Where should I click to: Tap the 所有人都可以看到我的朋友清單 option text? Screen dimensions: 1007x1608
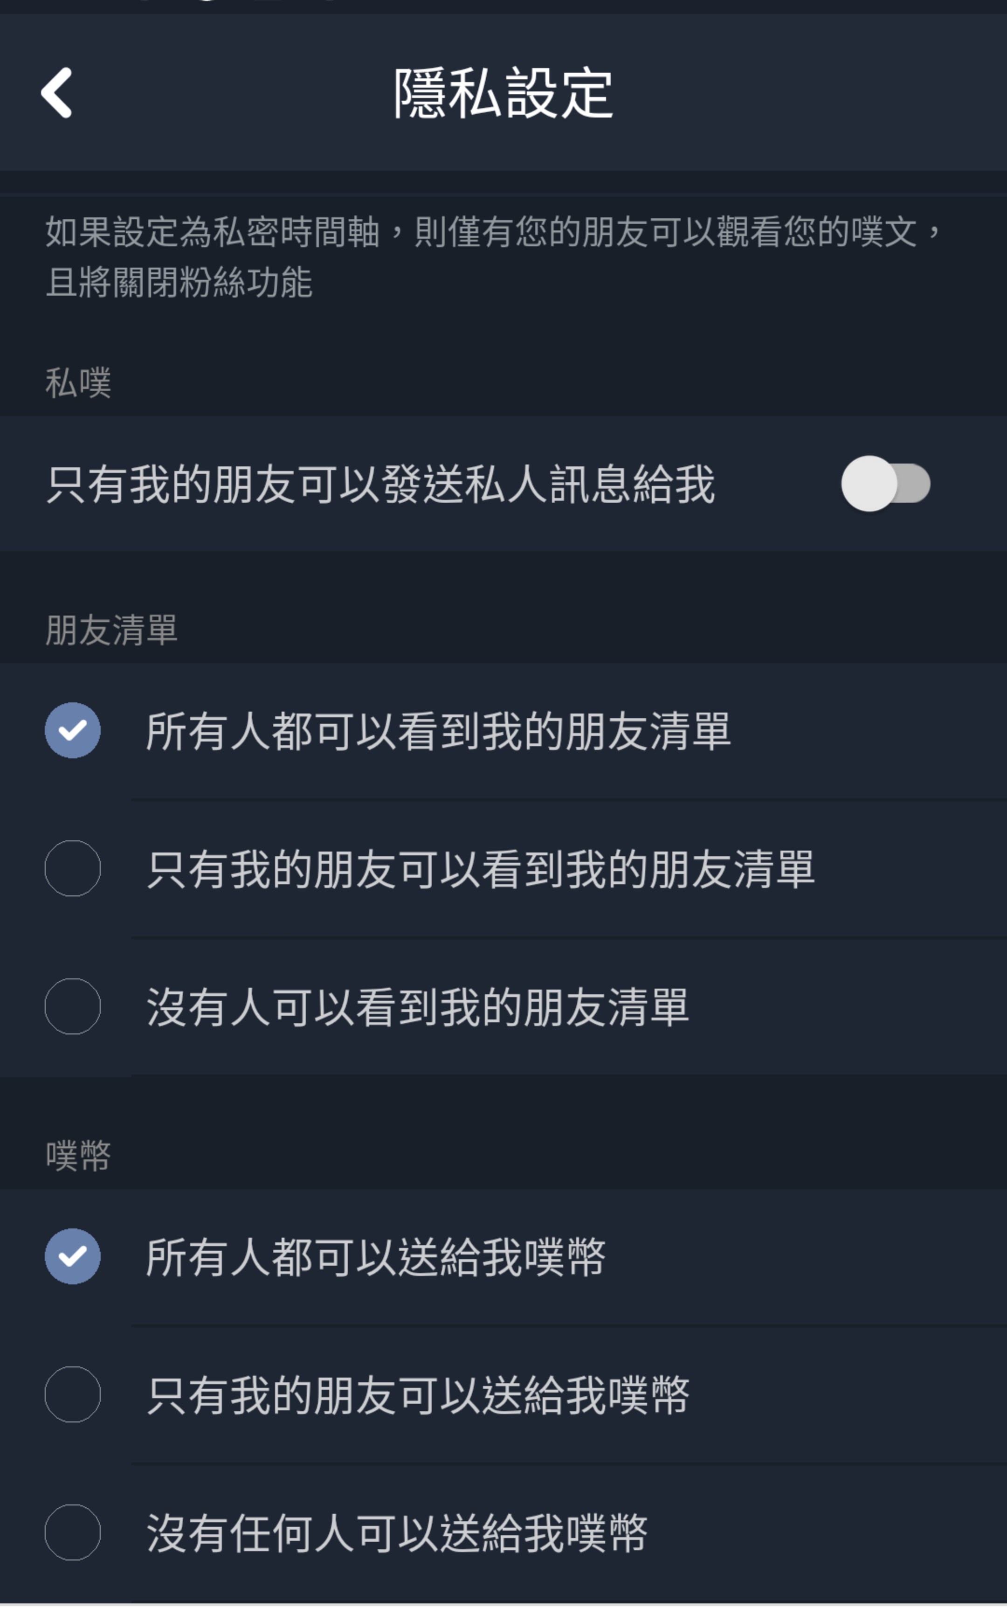438,731
